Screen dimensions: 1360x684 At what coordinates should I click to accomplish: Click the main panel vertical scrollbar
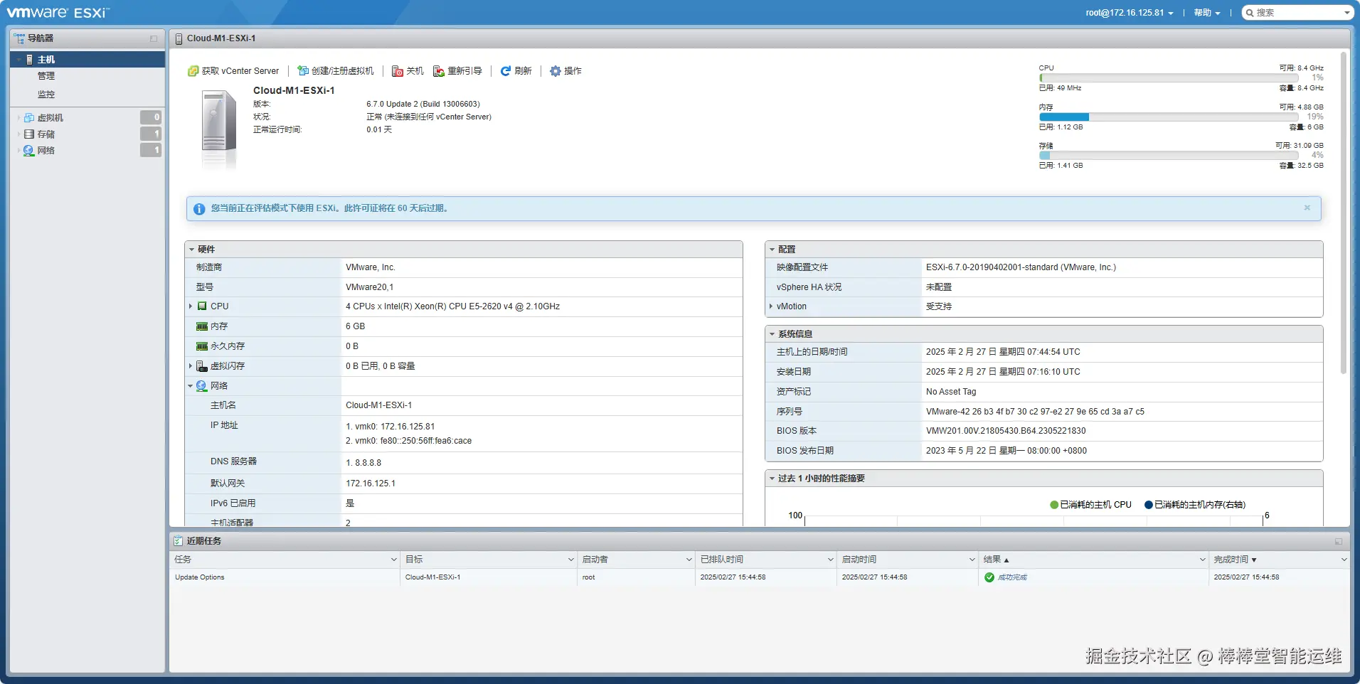pyautogui.click(x=1343, y=213)
